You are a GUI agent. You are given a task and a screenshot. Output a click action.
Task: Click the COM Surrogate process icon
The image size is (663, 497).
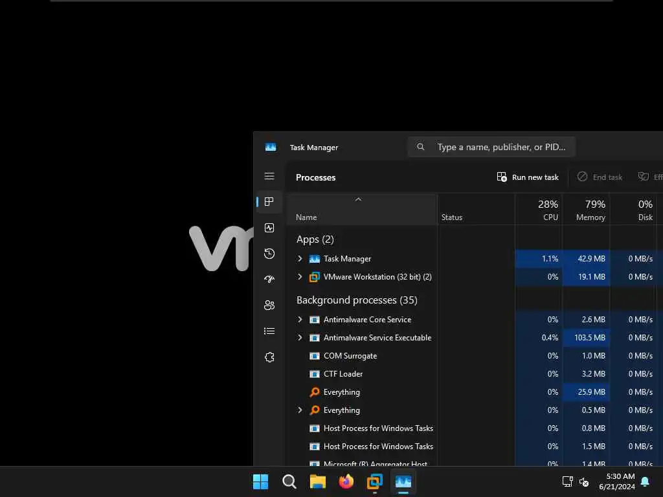(315, 356)
